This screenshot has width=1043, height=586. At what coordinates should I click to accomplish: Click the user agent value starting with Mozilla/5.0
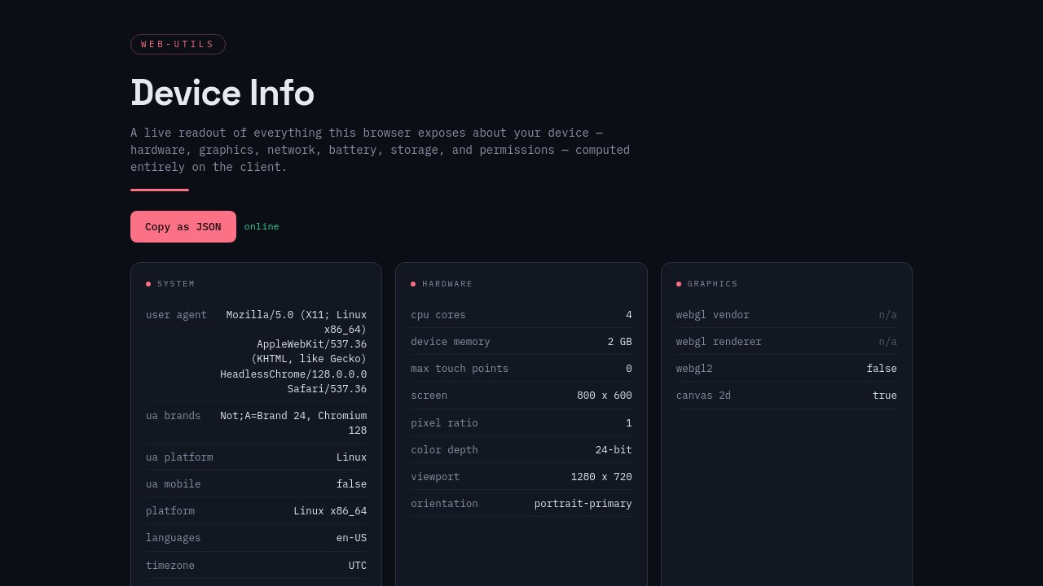coord(293,352)
